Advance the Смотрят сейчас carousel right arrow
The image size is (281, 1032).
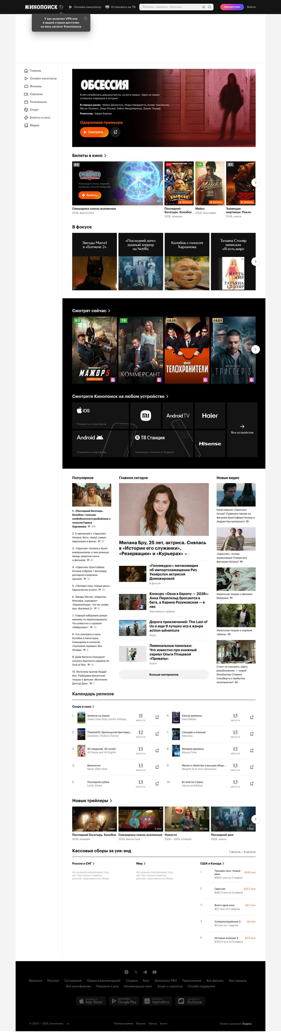pos(255,349)
